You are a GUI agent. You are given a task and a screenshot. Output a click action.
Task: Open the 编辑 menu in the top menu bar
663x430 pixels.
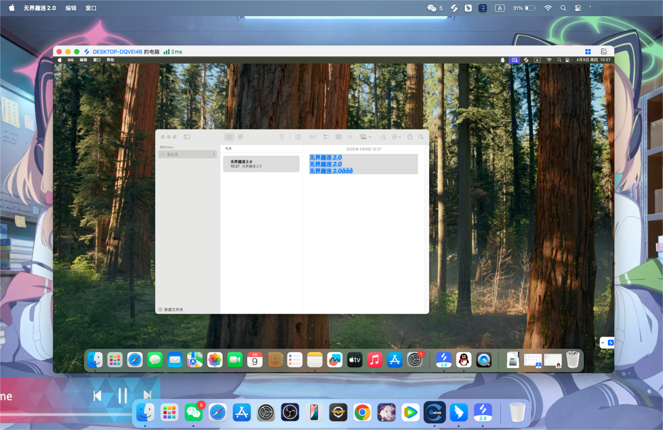point(71,8)
